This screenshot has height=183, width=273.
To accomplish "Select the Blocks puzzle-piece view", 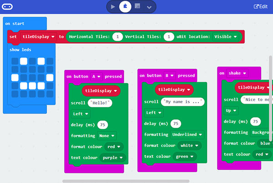I will pyautogui.click(x=125, y=6).
